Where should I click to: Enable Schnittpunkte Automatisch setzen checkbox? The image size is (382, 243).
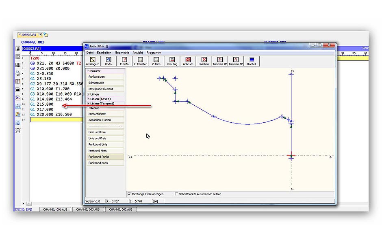point(176,194)
